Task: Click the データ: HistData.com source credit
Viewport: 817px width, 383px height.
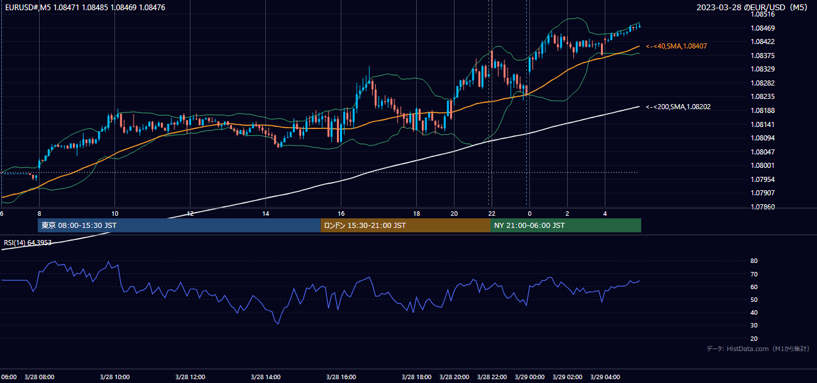Action: click(758, 349)
